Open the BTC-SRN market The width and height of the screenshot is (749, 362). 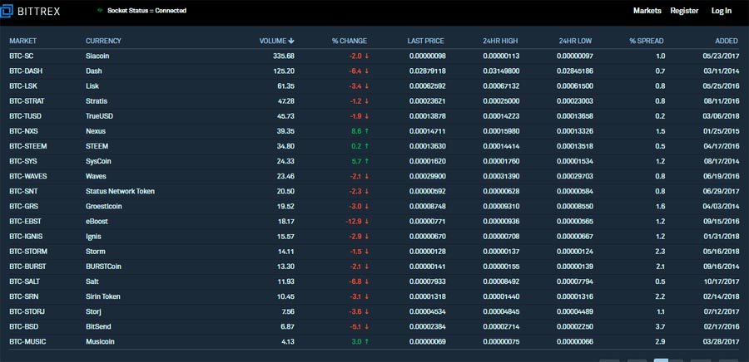(24, 296)
